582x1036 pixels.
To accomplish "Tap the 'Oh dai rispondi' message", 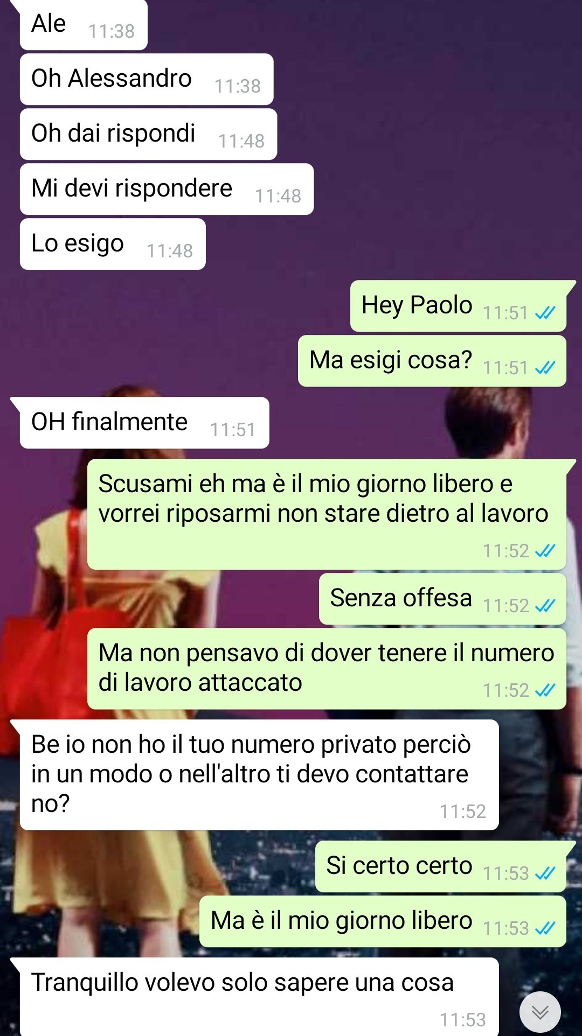I will (148, 134).
